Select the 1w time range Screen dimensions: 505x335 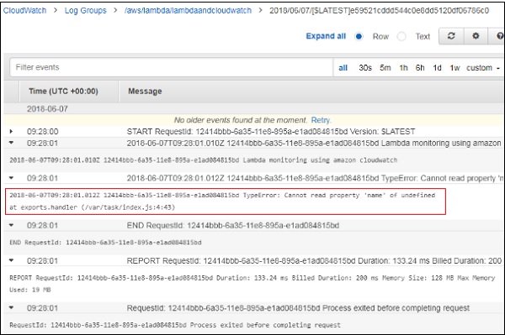454,68
